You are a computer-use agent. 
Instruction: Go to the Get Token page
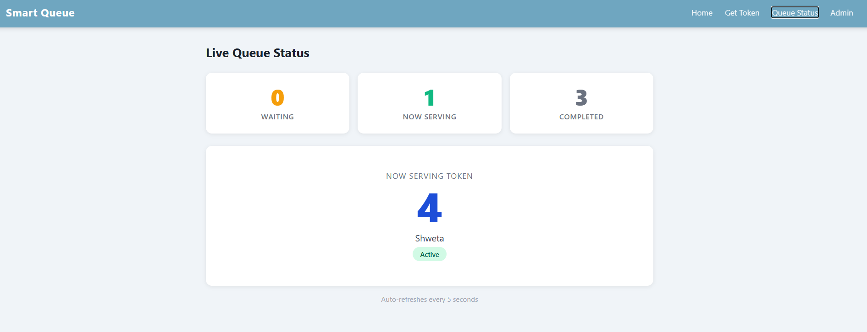click(742, 13)
